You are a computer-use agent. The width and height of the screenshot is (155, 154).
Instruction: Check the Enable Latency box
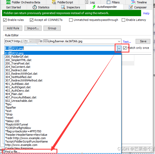pos(123,20)
